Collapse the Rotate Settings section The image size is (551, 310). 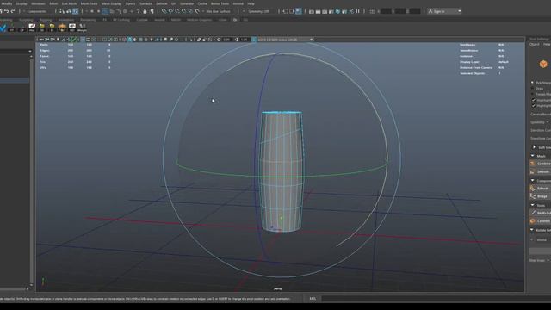pos(533,230)
